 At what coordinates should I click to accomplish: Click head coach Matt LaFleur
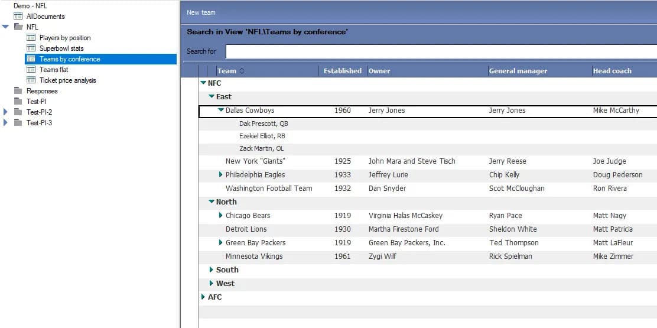[614, 242]
